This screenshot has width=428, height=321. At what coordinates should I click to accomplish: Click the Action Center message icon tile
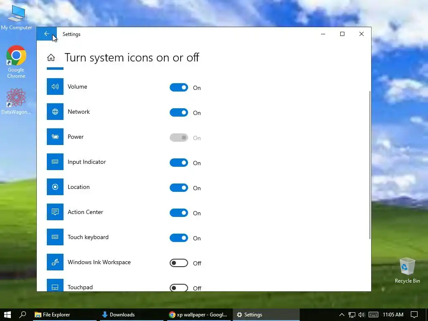pyautogui.click(x=55, y=212)
